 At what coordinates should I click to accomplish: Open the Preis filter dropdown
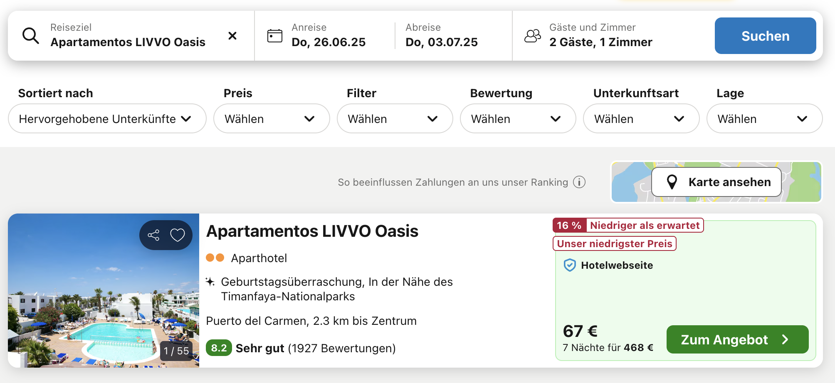pos(272,118)
